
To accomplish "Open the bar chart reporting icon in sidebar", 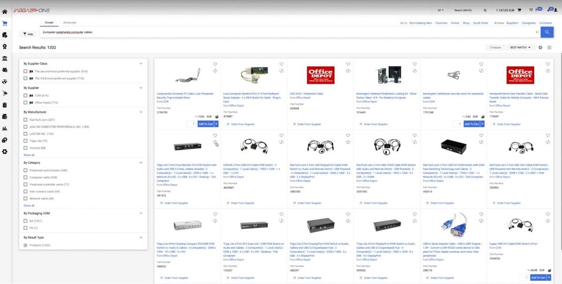I will point(5,128).
